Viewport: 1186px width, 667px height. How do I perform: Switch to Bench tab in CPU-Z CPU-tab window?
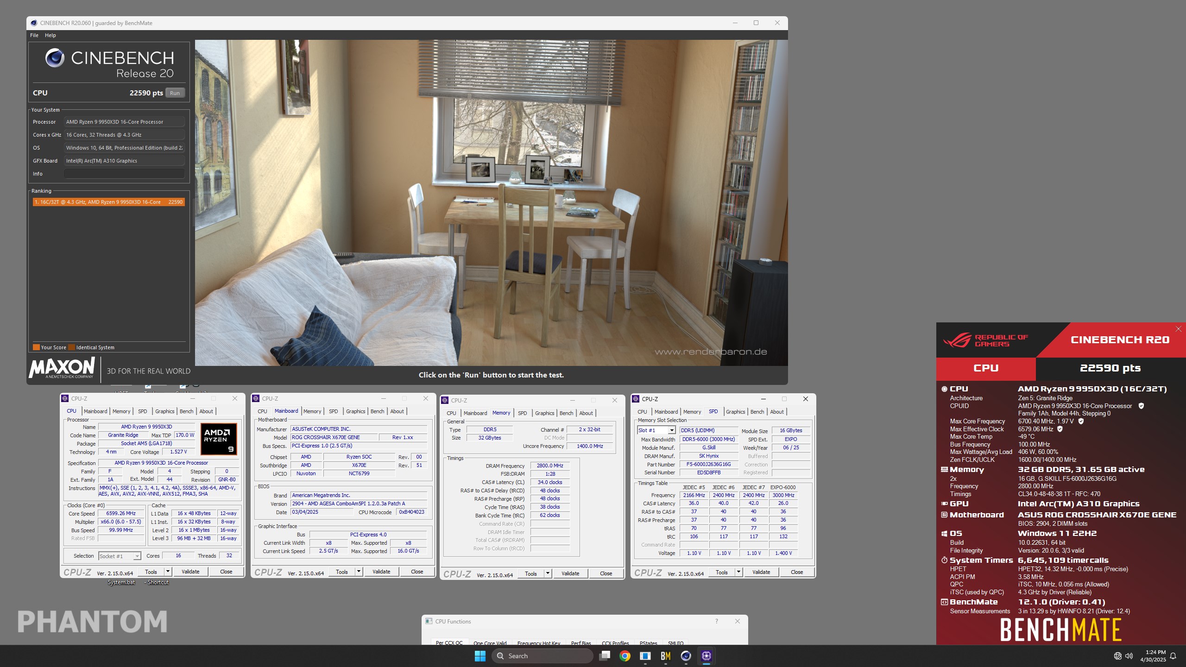[x=186, y=411]
